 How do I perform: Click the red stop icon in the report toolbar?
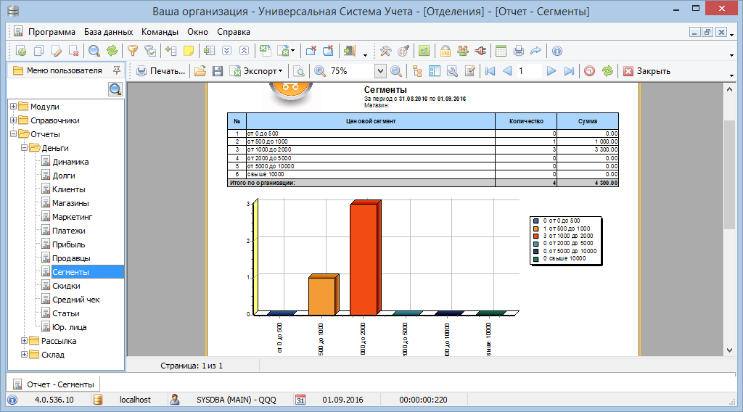point(589,71)
